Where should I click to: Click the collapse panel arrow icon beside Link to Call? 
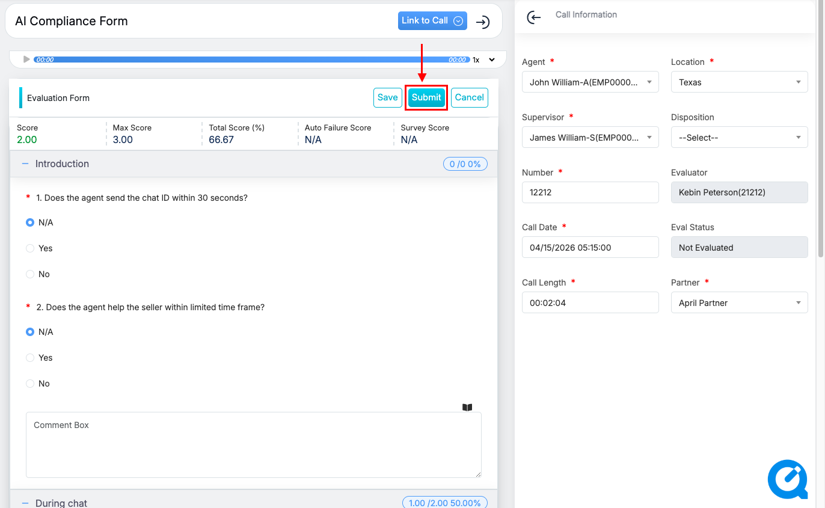coord(482,22)
